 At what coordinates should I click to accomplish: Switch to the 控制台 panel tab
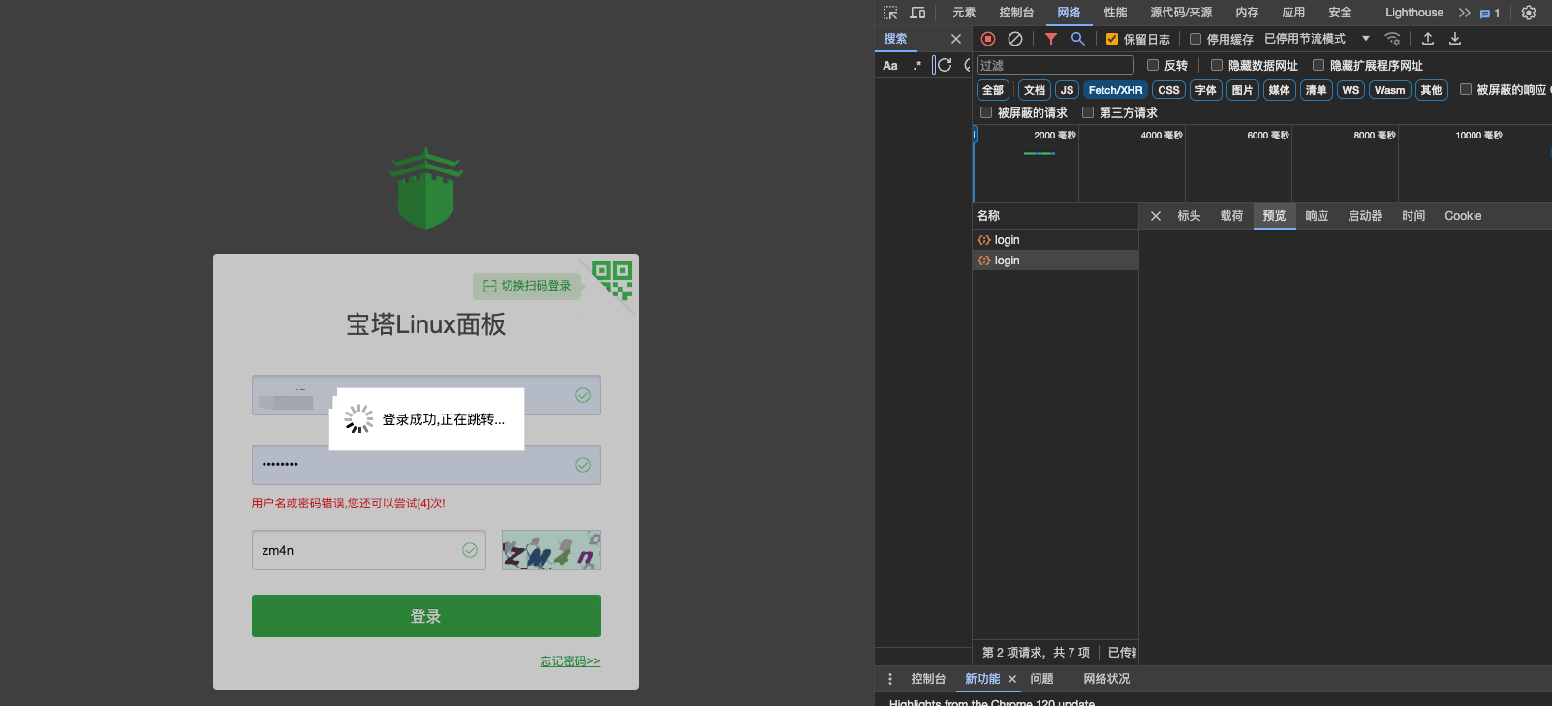pyautogui.click(x=1016, y=13)
